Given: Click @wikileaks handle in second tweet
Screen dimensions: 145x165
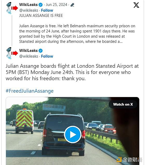Looking at the screenshot, I should tap(29, 56).
